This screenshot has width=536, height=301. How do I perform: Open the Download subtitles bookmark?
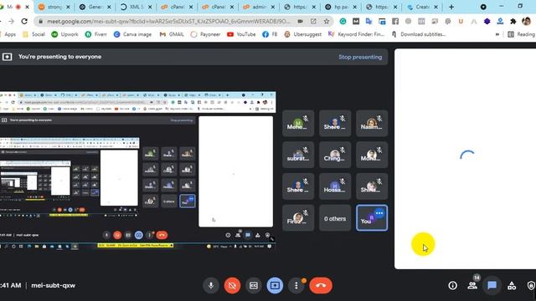click(419, 34)
